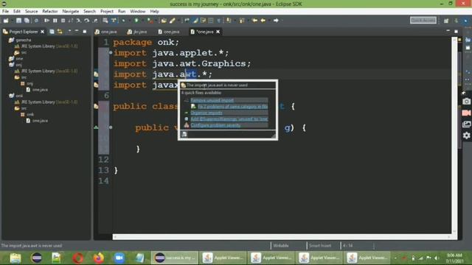The image size is (472, 265).
Task: Click the leftmost yellow back arrow in the toolbar
Action: [254, 21]
